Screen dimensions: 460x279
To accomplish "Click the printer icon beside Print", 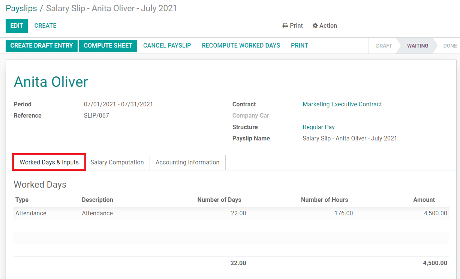I will (x=285, y=26).
